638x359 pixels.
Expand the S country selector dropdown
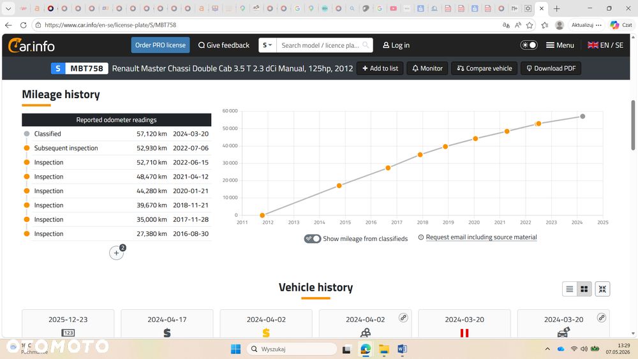click(267, 45)
